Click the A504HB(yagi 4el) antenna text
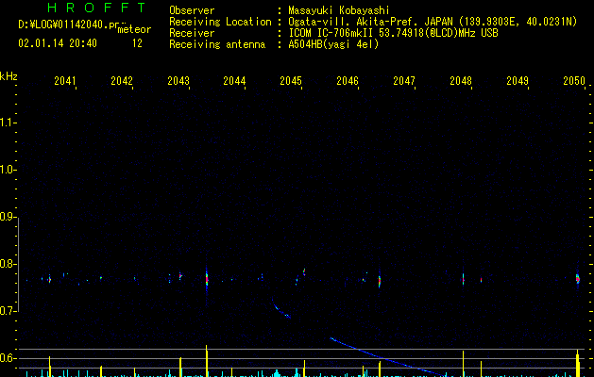The height and width of the screenshot is (377, 594). coord(333,44)
